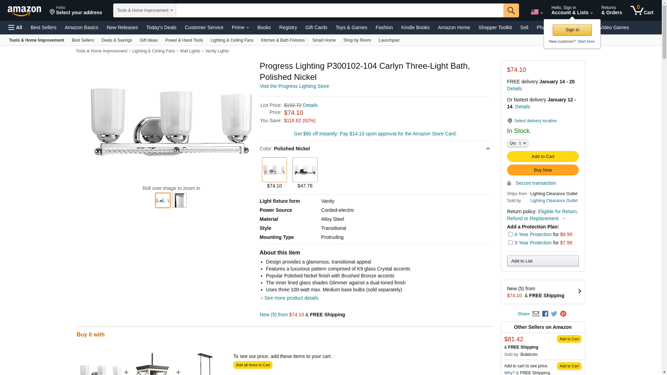
Task: Share product on Facebook
Action: (x=545, y=314)
